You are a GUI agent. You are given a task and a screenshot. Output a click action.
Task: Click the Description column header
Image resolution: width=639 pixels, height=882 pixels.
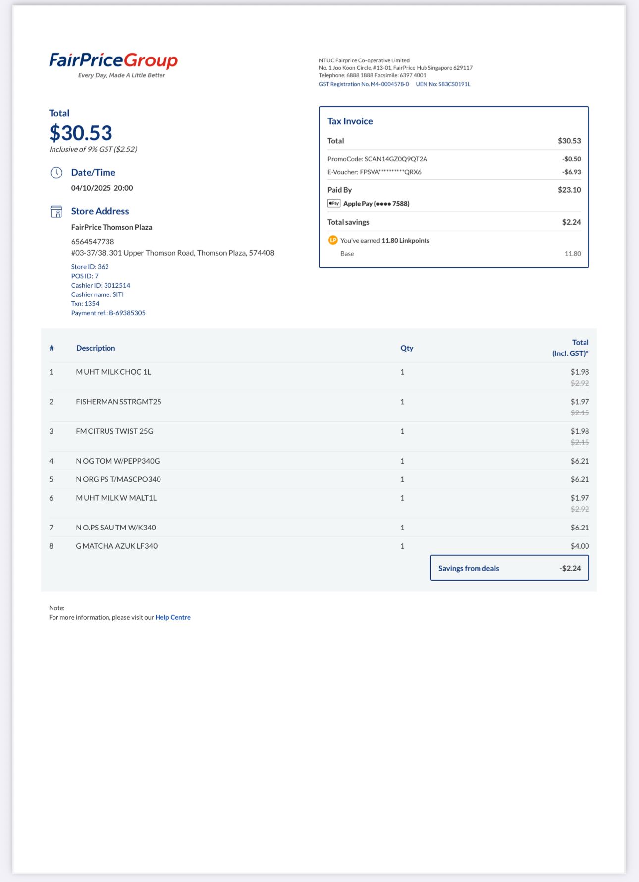point(96,348)
